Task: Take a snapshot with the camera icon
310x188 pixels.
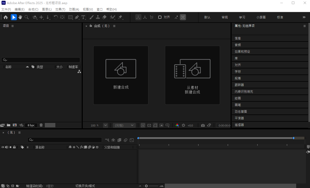Action: click(203, 125)
